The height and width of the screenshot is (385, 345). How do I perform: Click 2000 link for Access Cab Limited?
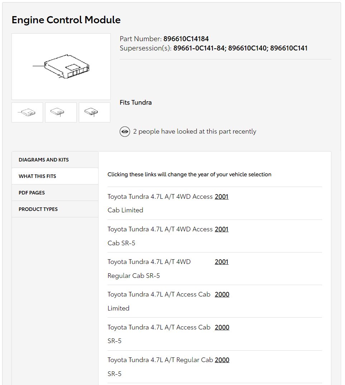[x=222, y=295]
